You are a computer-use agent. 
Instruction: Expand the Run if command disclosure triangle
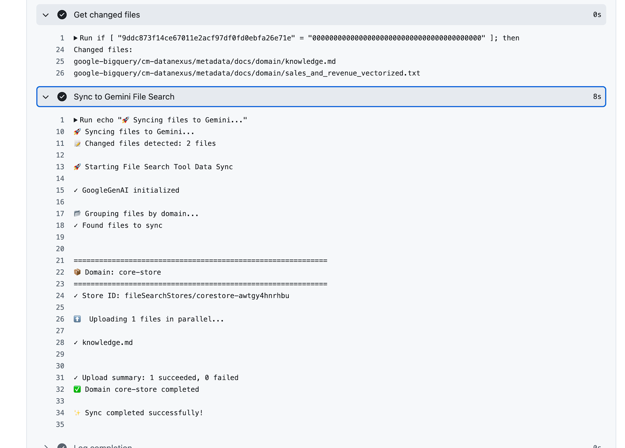coord(76,38)
